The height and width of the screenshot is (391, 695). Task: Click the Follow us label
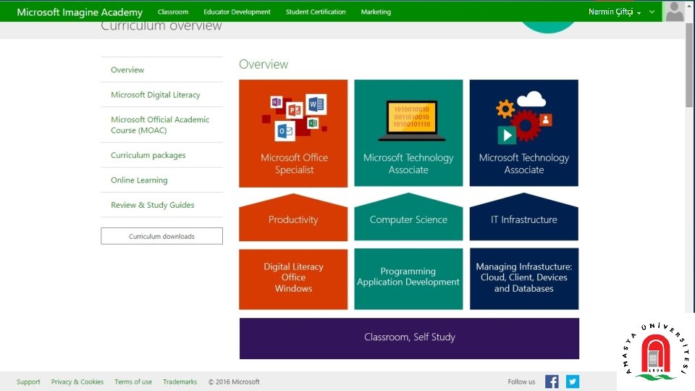tap(521, 382)
